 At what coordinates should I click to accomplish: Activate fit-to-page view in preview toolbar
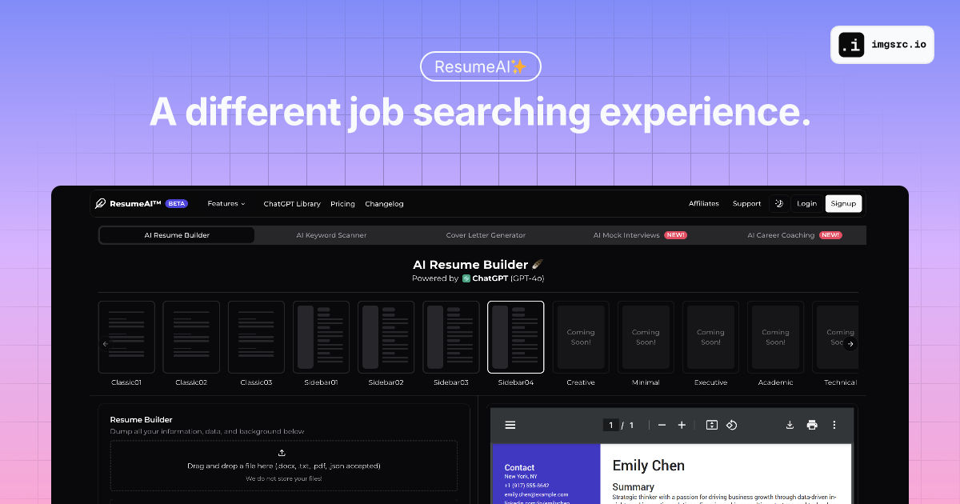click(711, 425)
